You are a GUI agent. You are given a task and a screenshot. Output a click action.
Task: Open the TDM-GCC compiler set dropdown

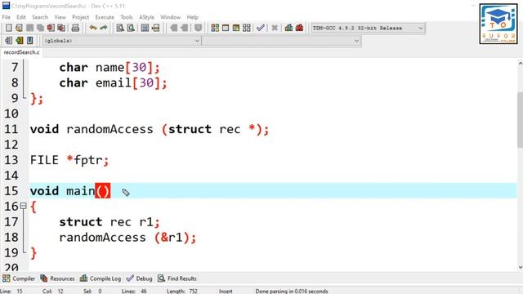coord(368,28)
